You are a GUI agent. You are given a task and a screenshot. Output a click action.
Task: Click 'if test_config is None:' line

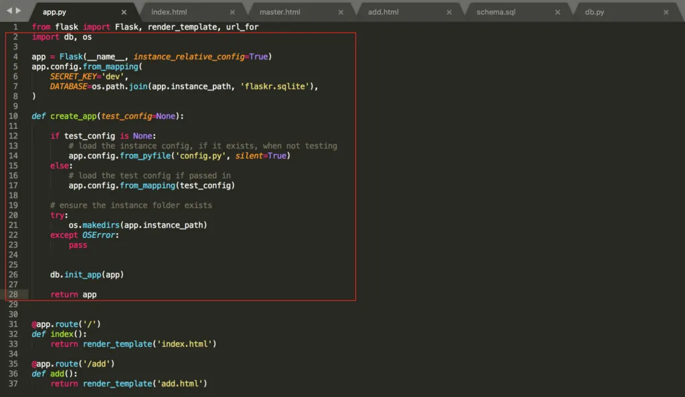click(103, 136)
